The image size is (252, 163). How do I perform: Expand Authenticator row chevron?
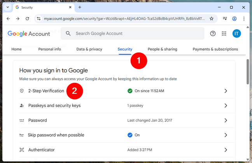click(x=226, y=150)
